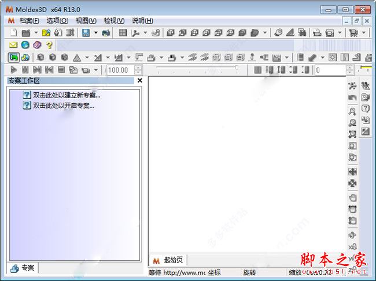
Task: Click the grid table icon
Action: click(123, 32)
